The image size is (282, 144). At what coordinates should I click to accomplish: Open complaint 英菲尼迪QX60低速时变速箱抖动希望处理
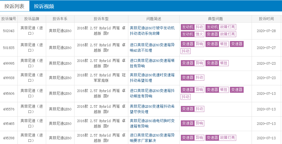click(152, 78)
